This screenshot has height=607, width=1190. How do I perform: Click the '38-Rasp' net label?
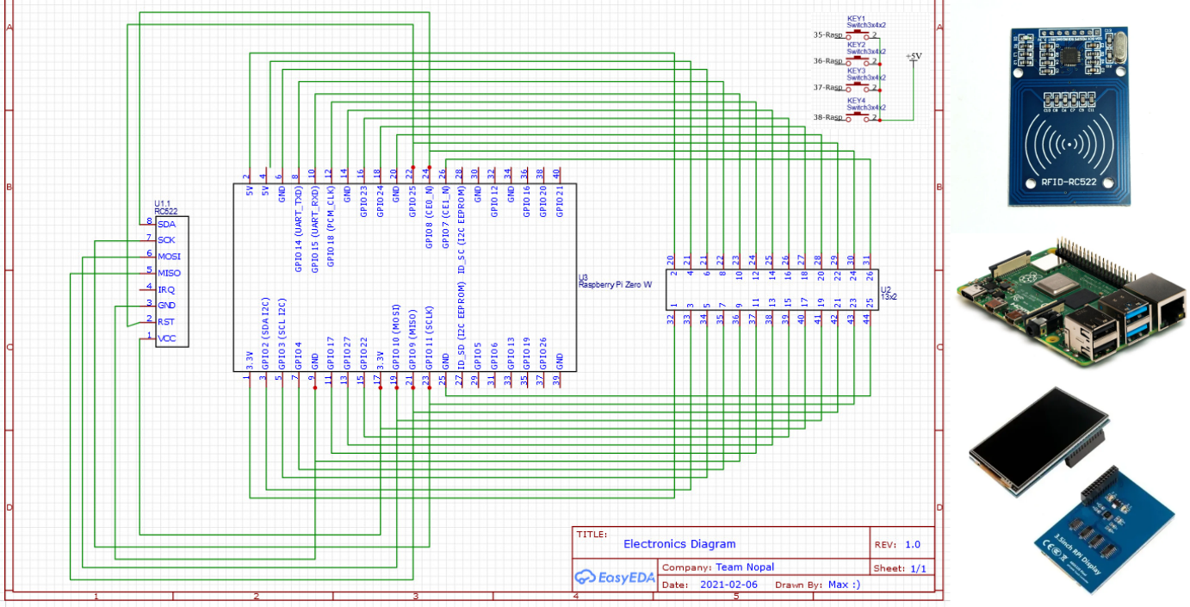coord(827,116)
